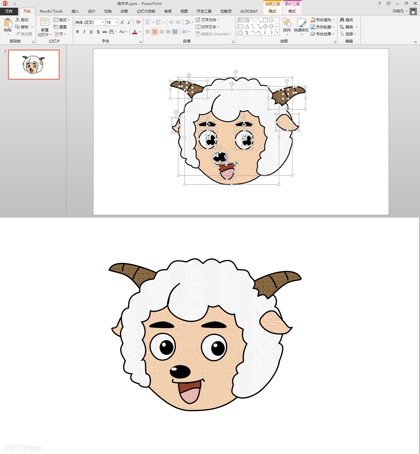The height and width of the screenshot is (454, 420).
Task: Toggle center text alignment
Action: [154, 32]
